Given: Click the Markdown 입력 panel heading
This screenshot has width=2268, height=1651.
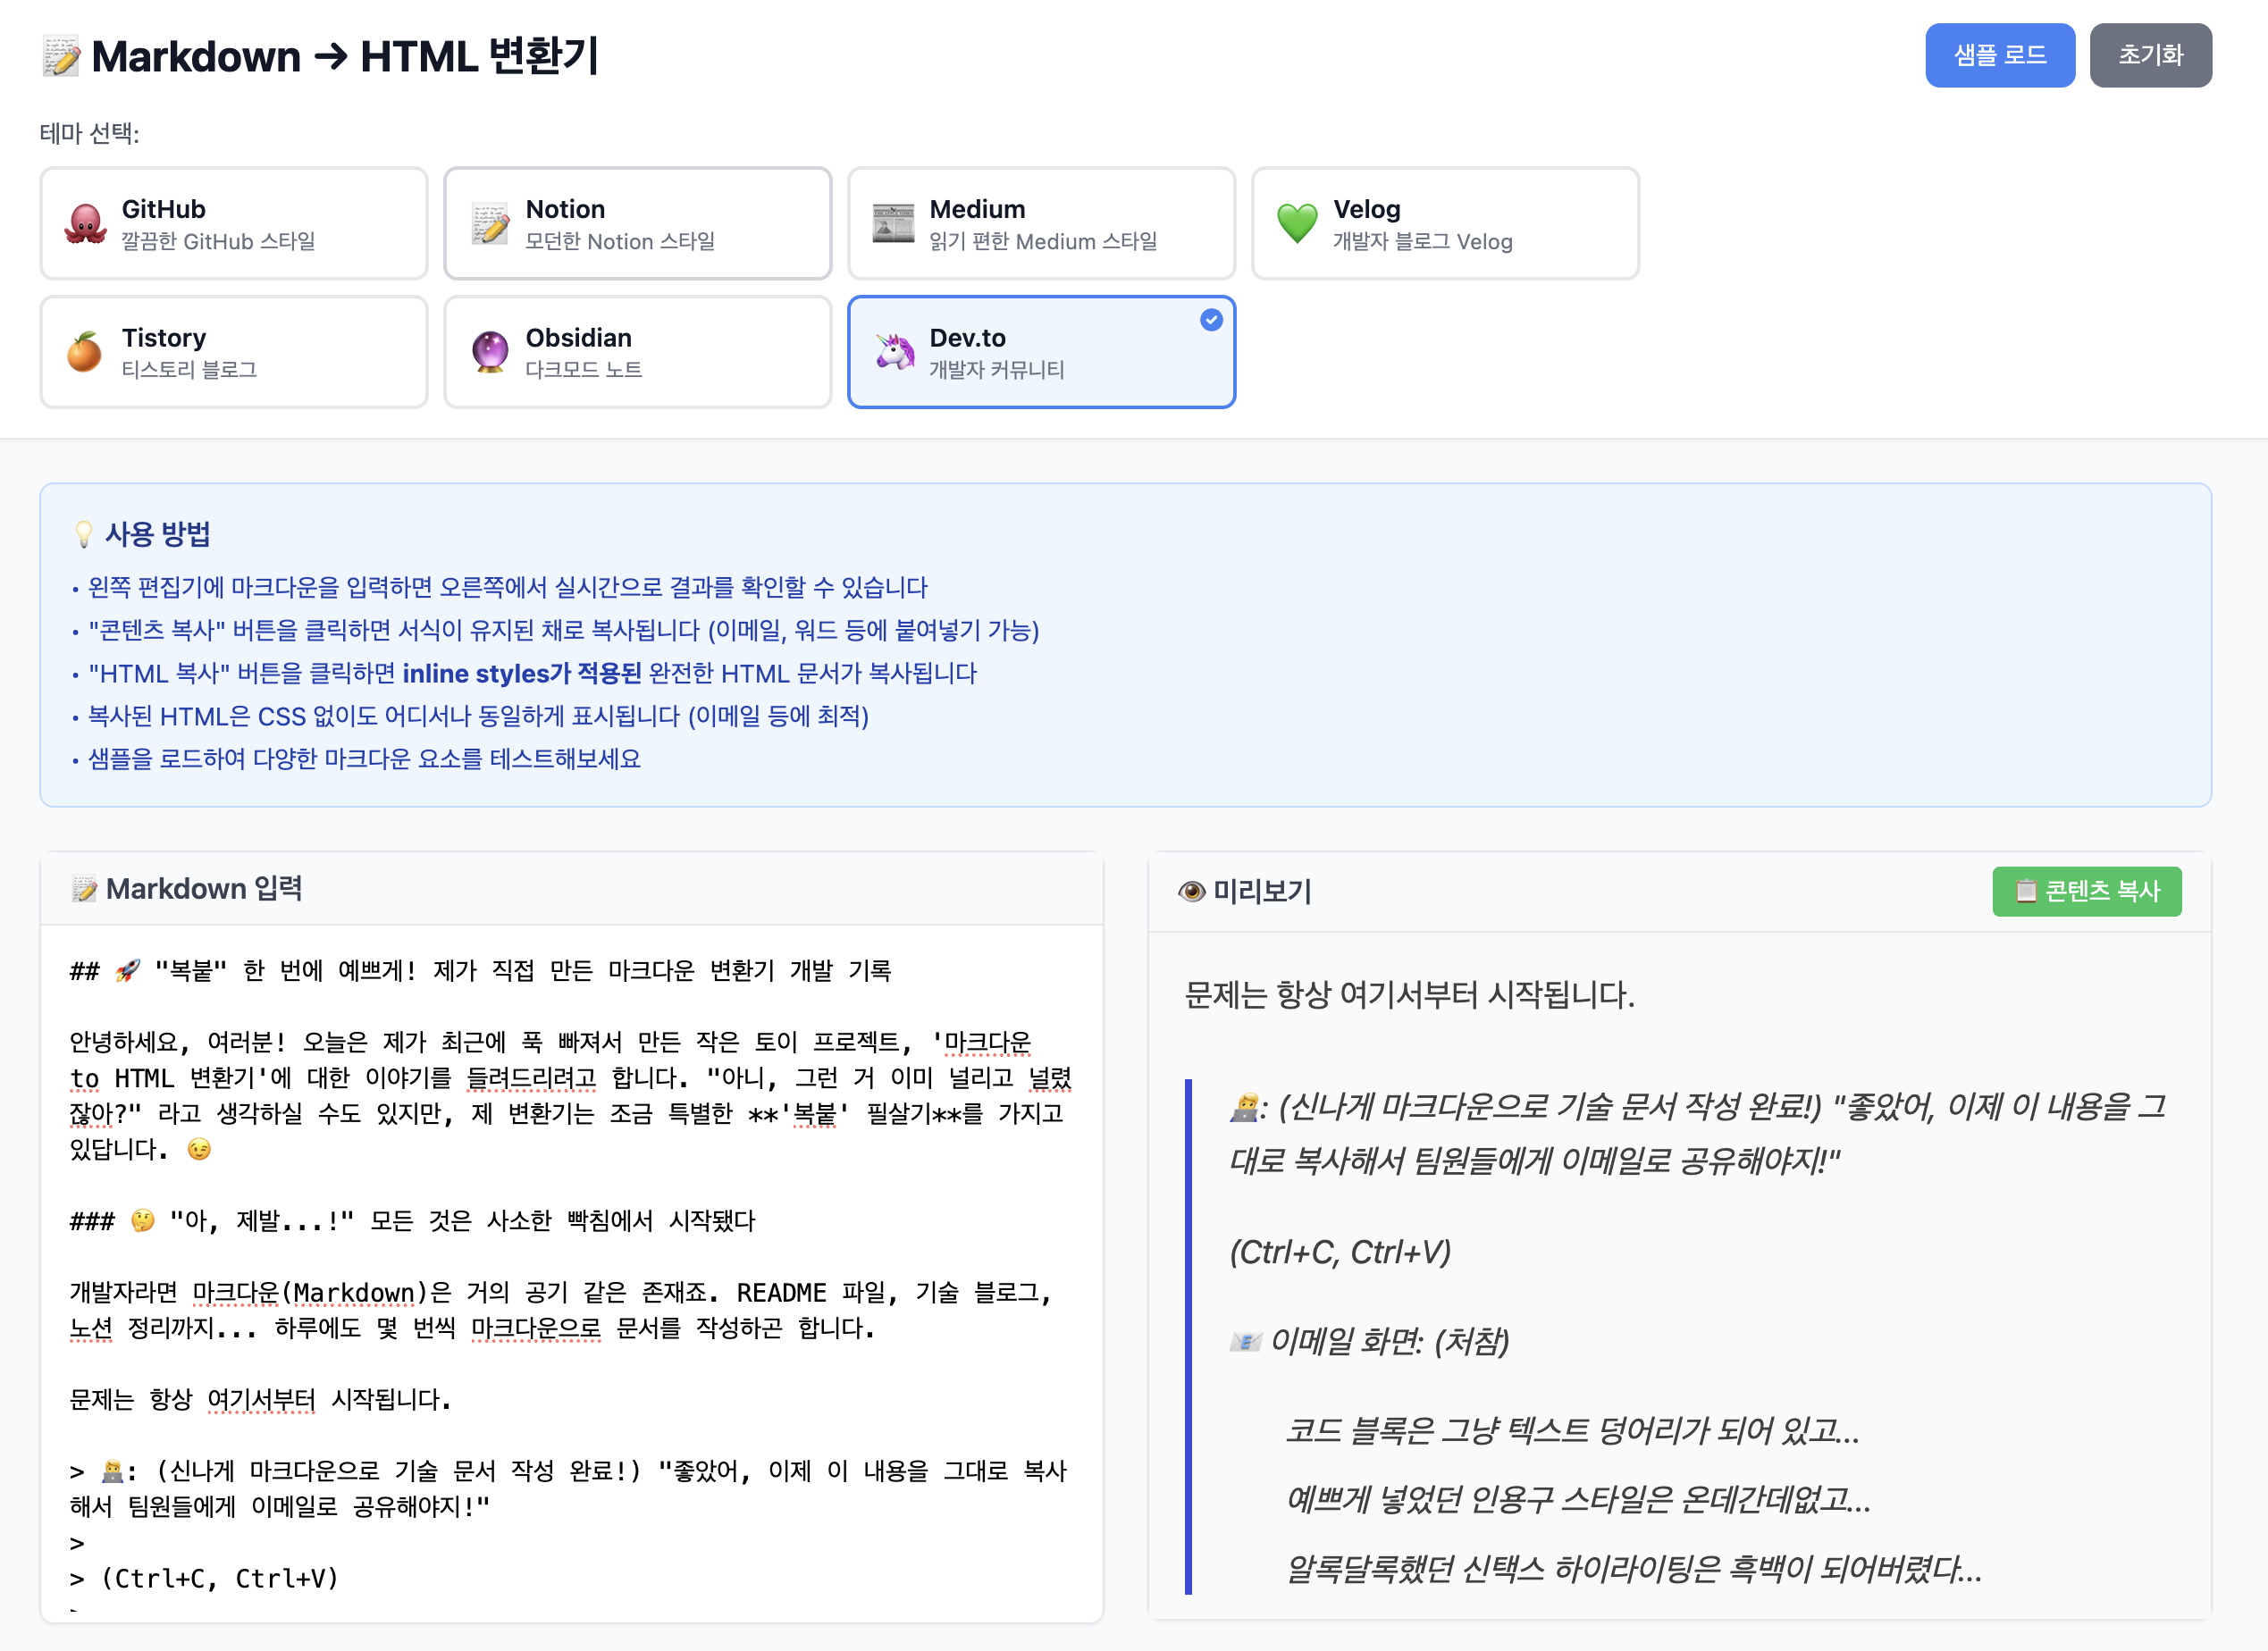Looking at the screenshot, I should tap(204, 888).
